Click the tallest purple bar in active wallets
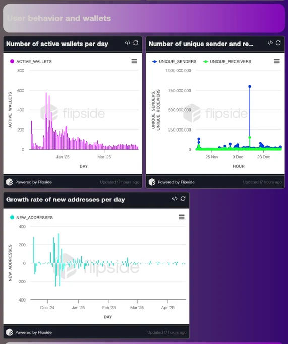The height and width of the screenshot is (344, 288). click(46, 121)
